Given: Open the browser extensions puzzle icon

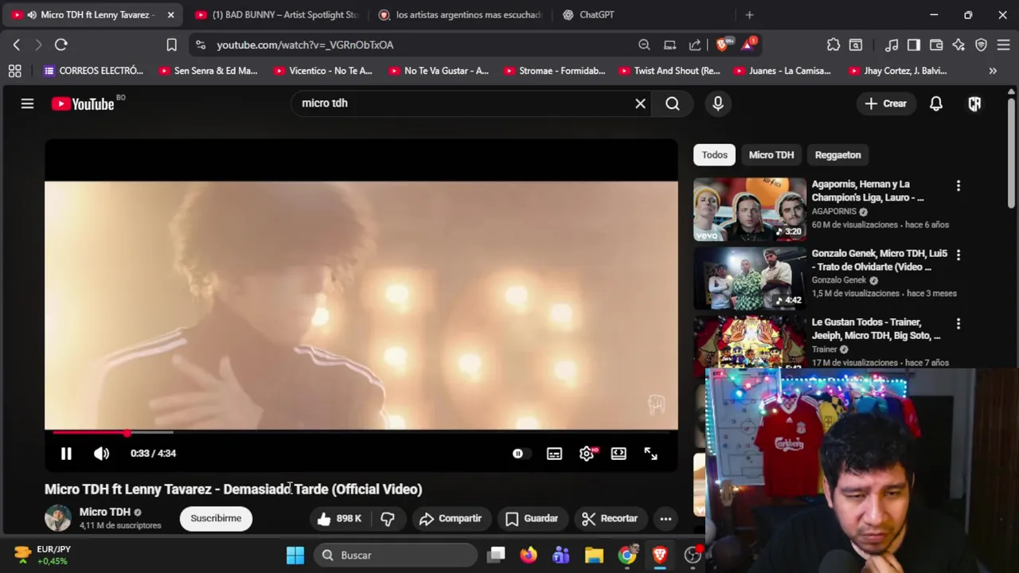Looking at the screenshot, I should point(833,45).
